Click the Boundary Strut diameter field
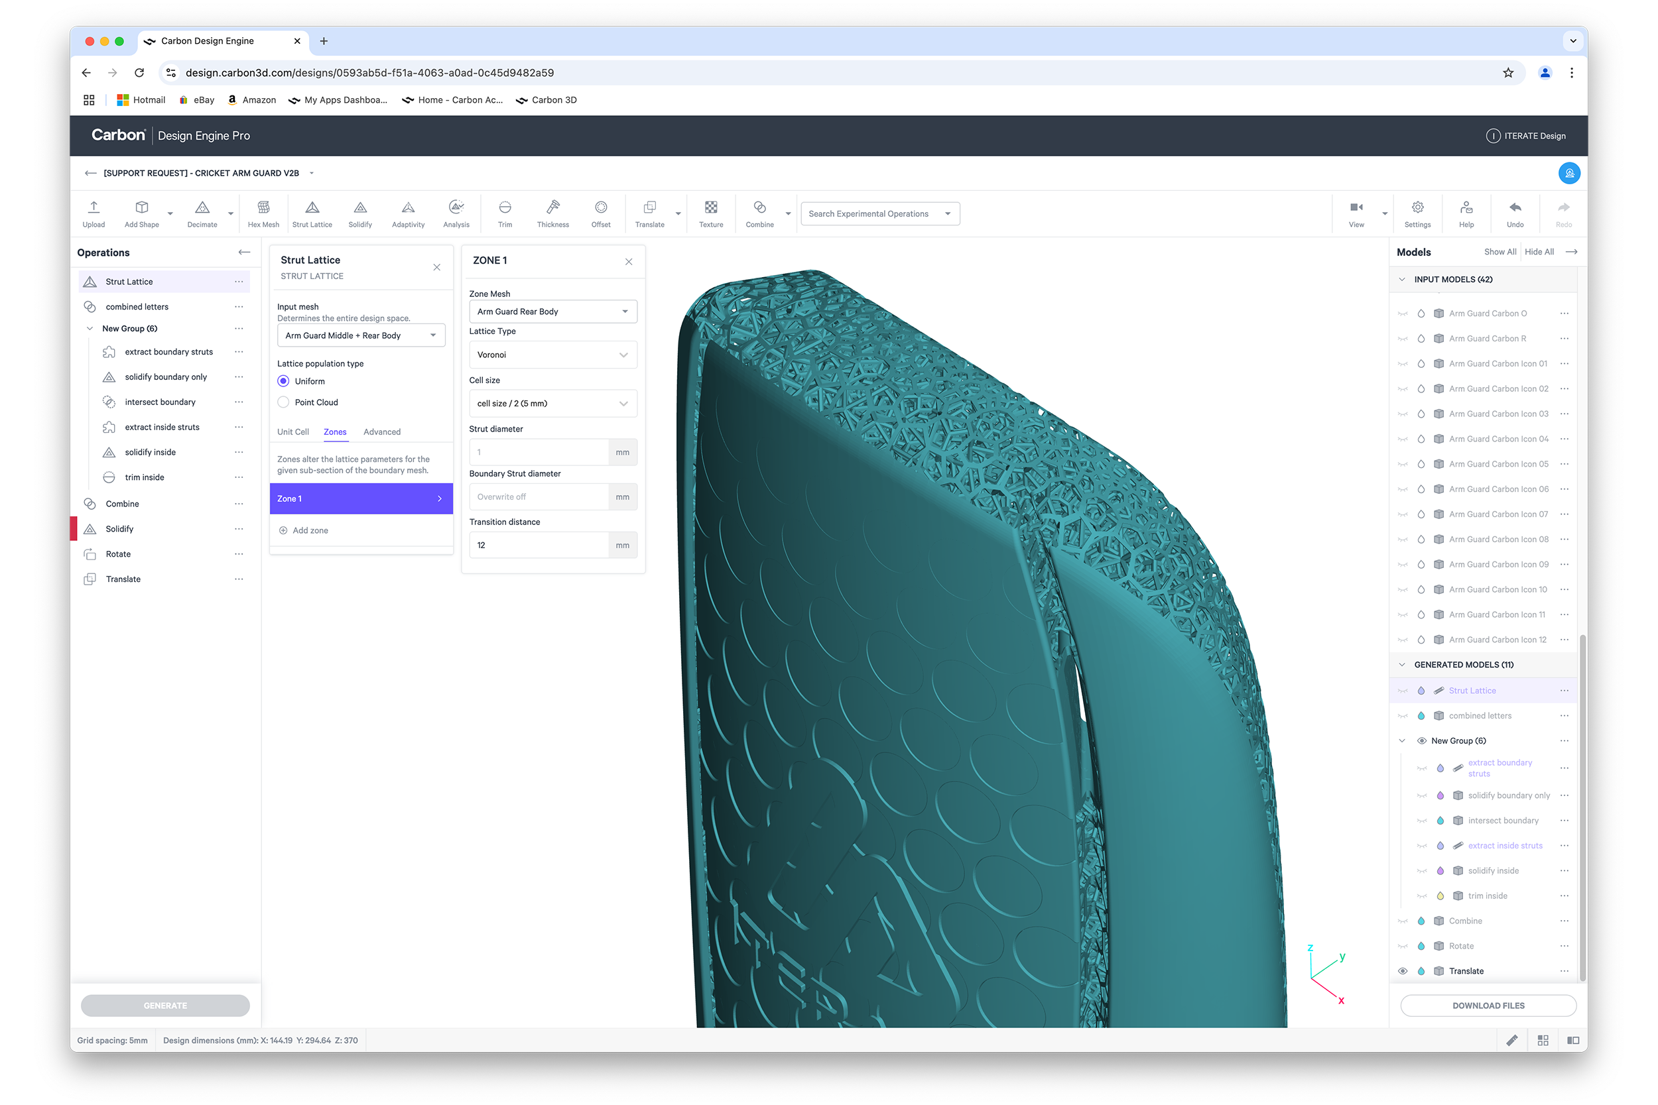The image size is (1658, 1105). (x=539, y=497)
